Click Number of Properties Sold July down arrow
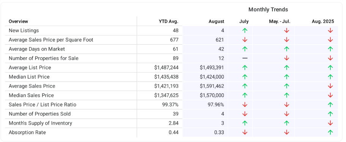 [244, 114]
